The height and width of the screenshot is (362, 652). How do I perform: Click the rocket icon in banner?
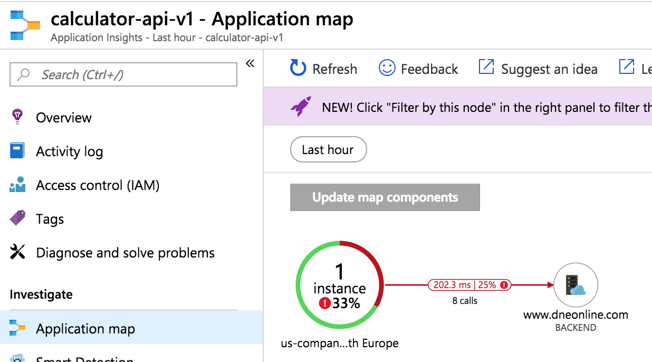point(301,106)
